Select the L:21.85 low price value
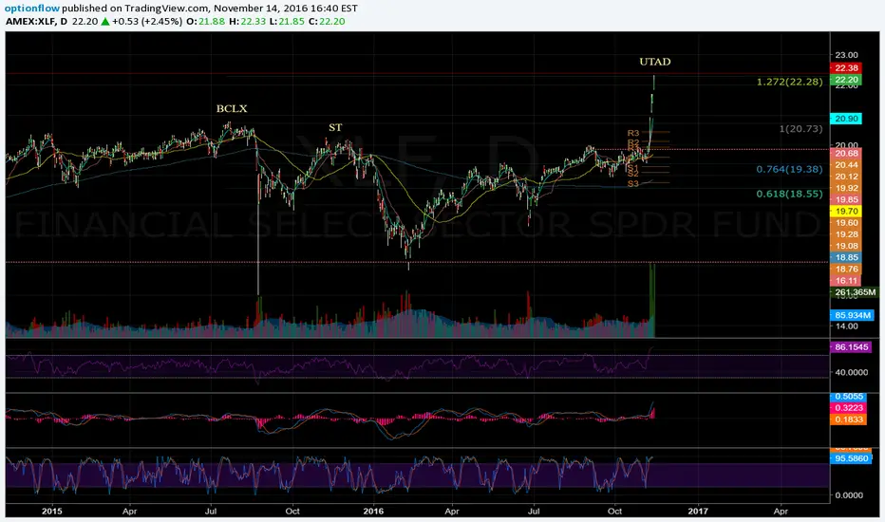This screenshot has width=885, height=522. click(x=288, y=22)
